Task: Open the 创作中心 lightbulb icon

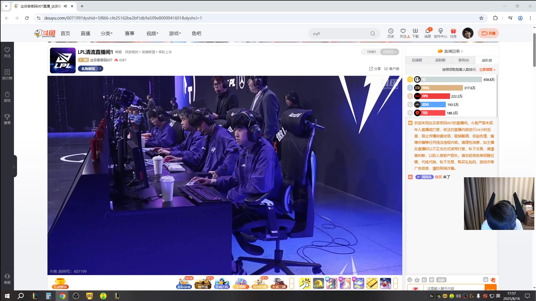Action: point(441,33)
